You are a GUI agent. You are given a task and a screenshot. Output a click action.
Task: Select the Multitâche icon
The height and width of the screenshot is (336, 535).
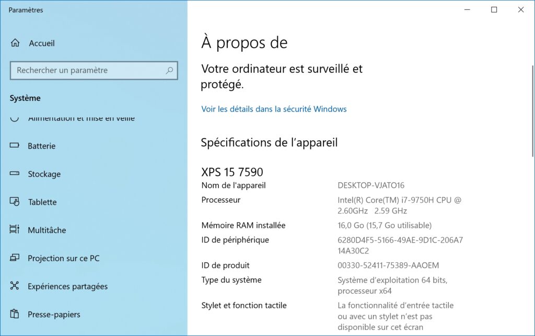(14, 229)
